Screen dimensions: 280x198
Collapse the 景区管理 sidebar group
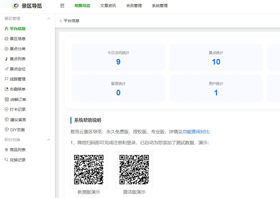coord(49,19)
